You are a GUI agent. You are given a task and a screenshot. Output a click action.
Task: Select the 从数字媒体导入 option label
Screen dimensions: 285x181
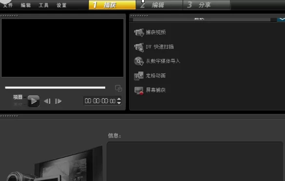(x=163, y=61)
